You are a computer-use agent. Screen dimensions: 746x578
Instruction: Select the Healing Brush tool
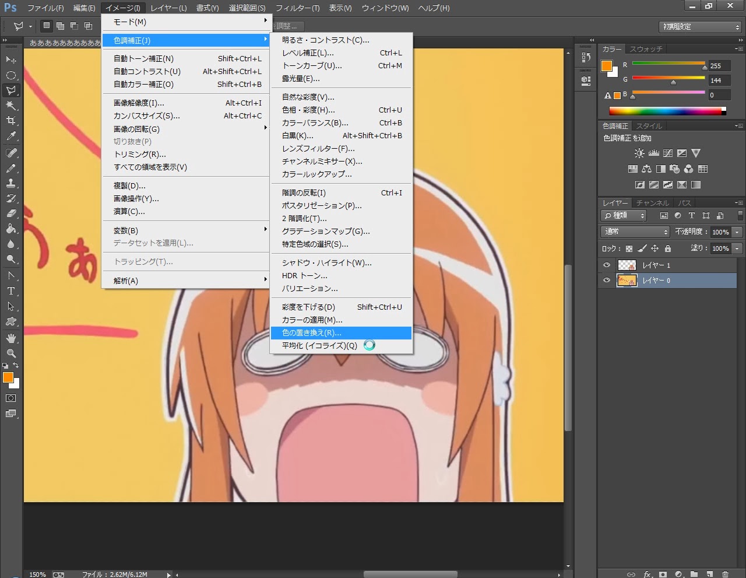[x=11, y=153]
